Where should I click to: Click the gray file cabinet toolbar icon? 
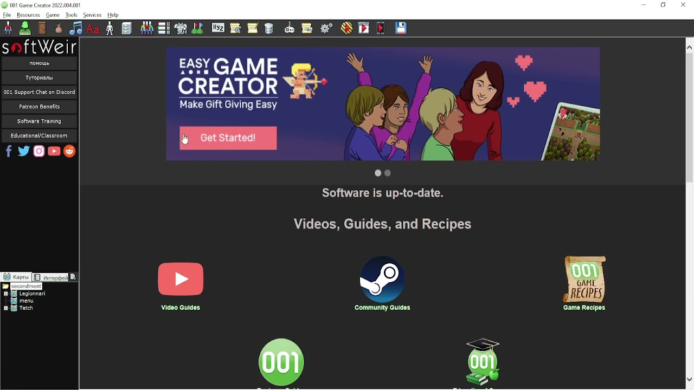point(127,28)
